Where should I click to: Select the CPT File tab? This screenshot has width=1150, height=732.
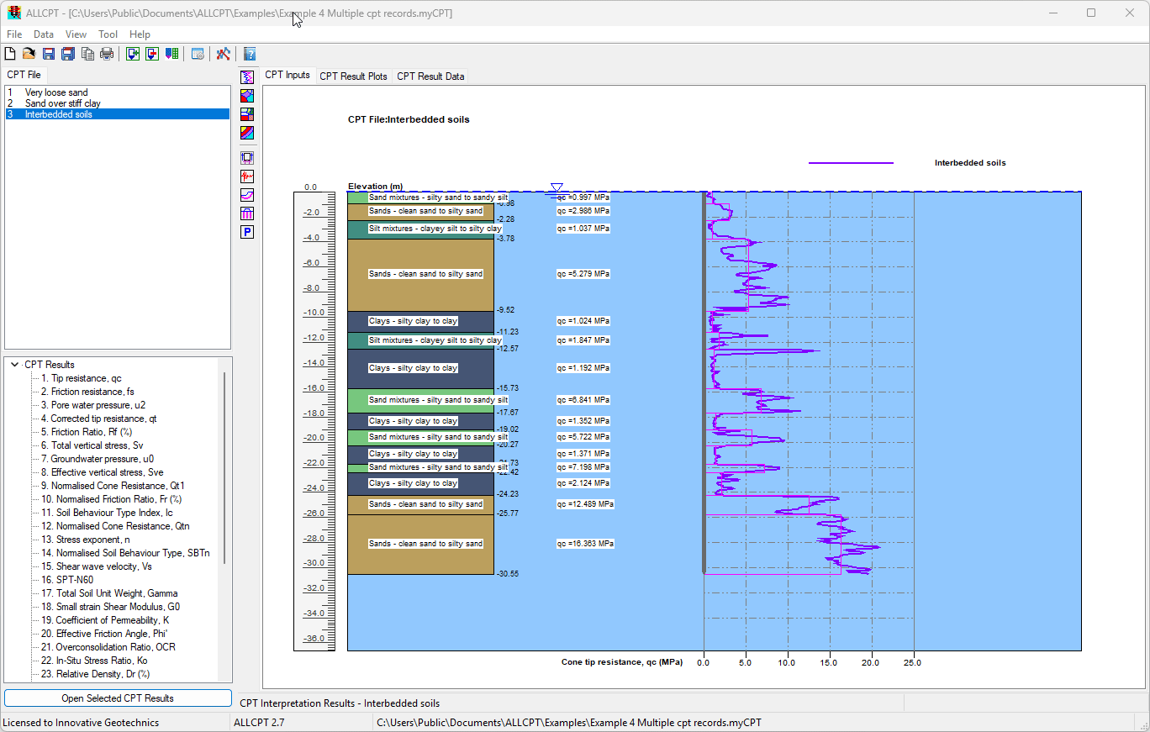(x=24, y=75)
